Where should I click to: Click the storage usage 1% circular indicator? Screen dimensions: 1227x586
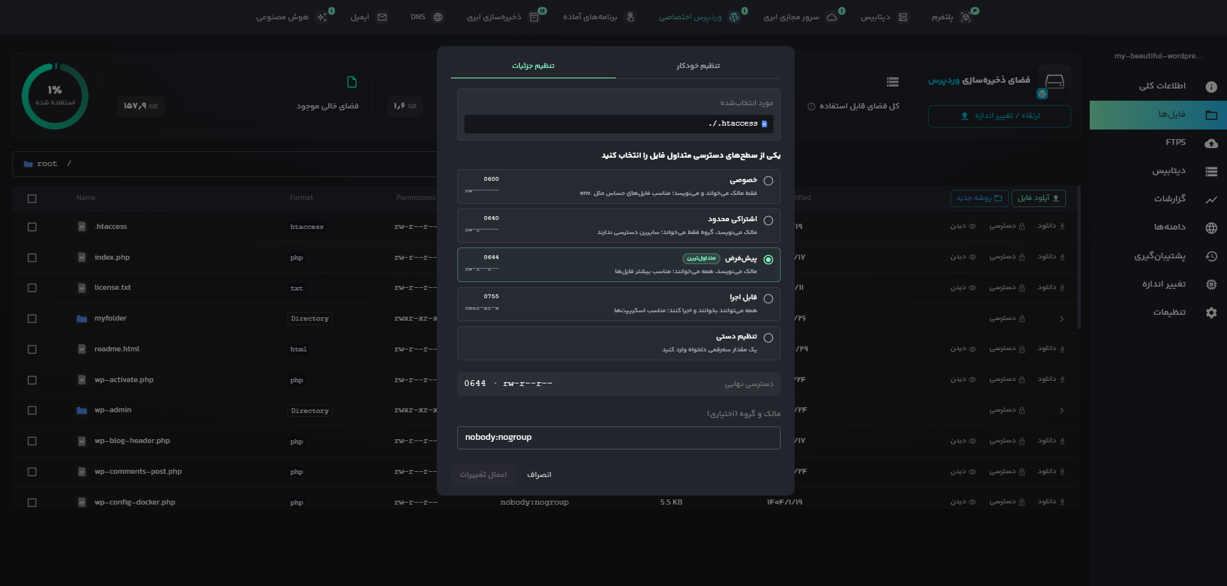point(55,96)
